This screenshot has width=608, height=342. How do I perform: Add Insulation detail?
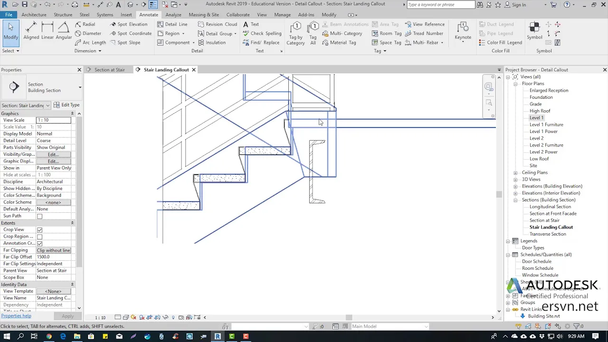pyautogui.click(x=211, y=42)
